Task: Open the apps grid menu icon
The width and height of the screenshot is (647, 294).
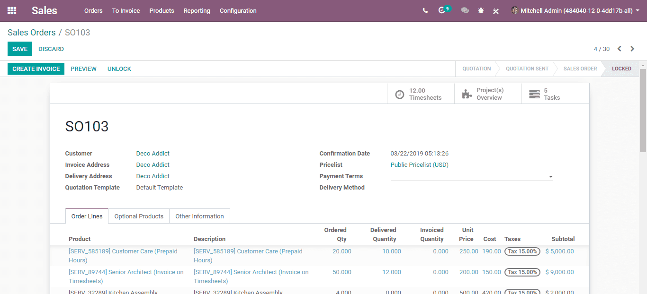Action: click(x=12, y=10)
